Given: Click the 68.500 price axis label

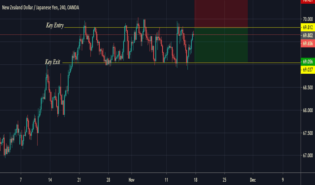Looking at the screenshot, I should click(x=307, y=88).
